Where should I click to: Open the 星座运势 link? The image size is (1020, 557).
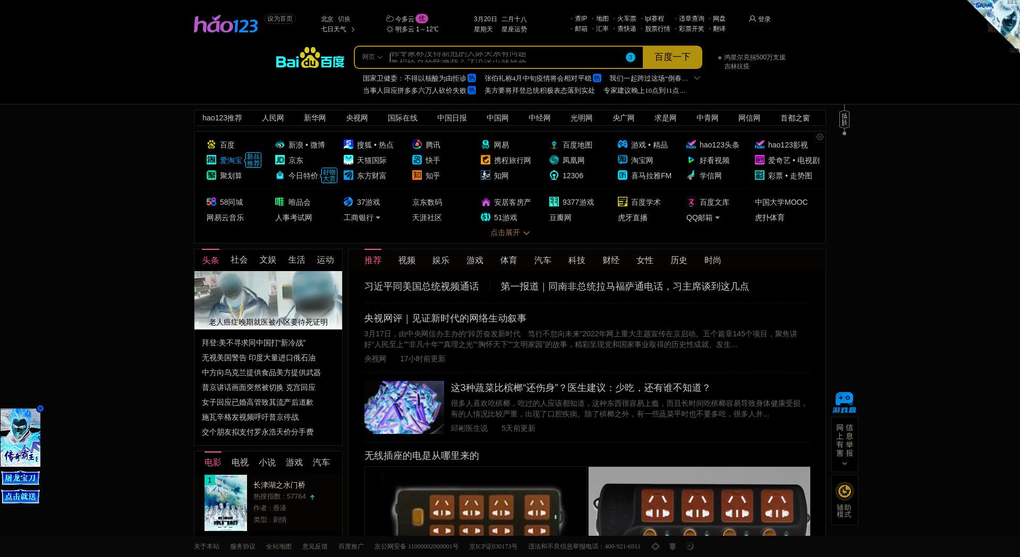(x=514, y=29)
